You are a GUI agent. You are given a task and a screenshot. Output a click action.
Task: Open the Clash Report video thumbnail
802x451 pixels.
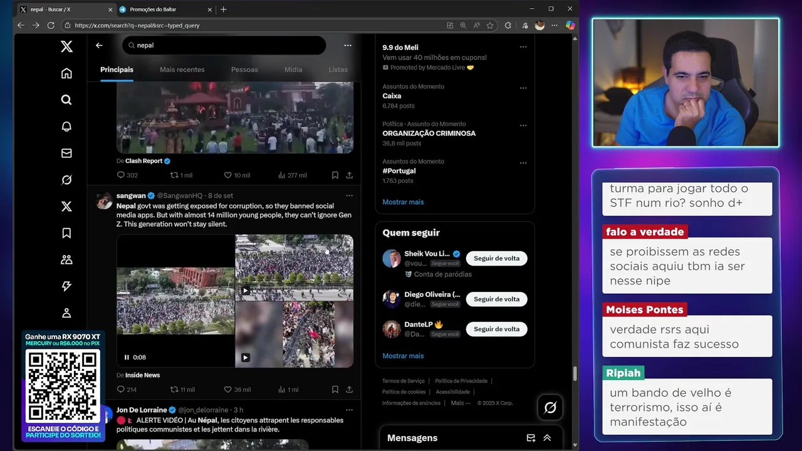click(x=235, y=117)
